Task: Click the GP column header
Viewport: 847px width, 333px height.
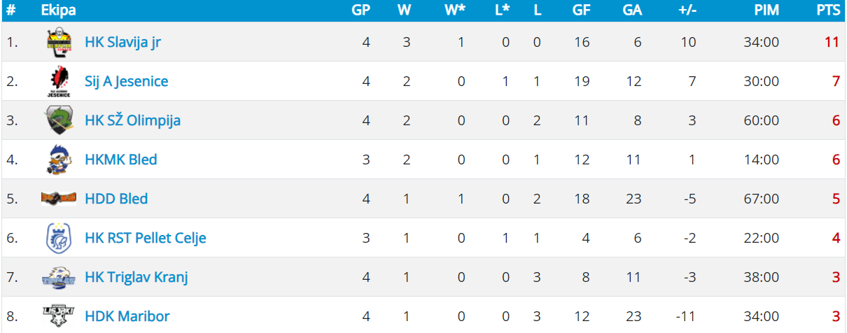Action: tap(361, 10)
